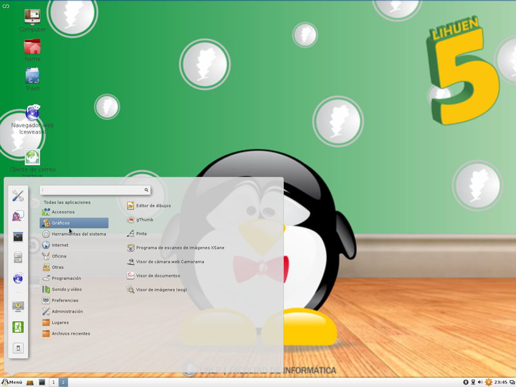516x387 pixels.
Task: Open terminal from the favorites sidebar
Action: coord(18,237)
